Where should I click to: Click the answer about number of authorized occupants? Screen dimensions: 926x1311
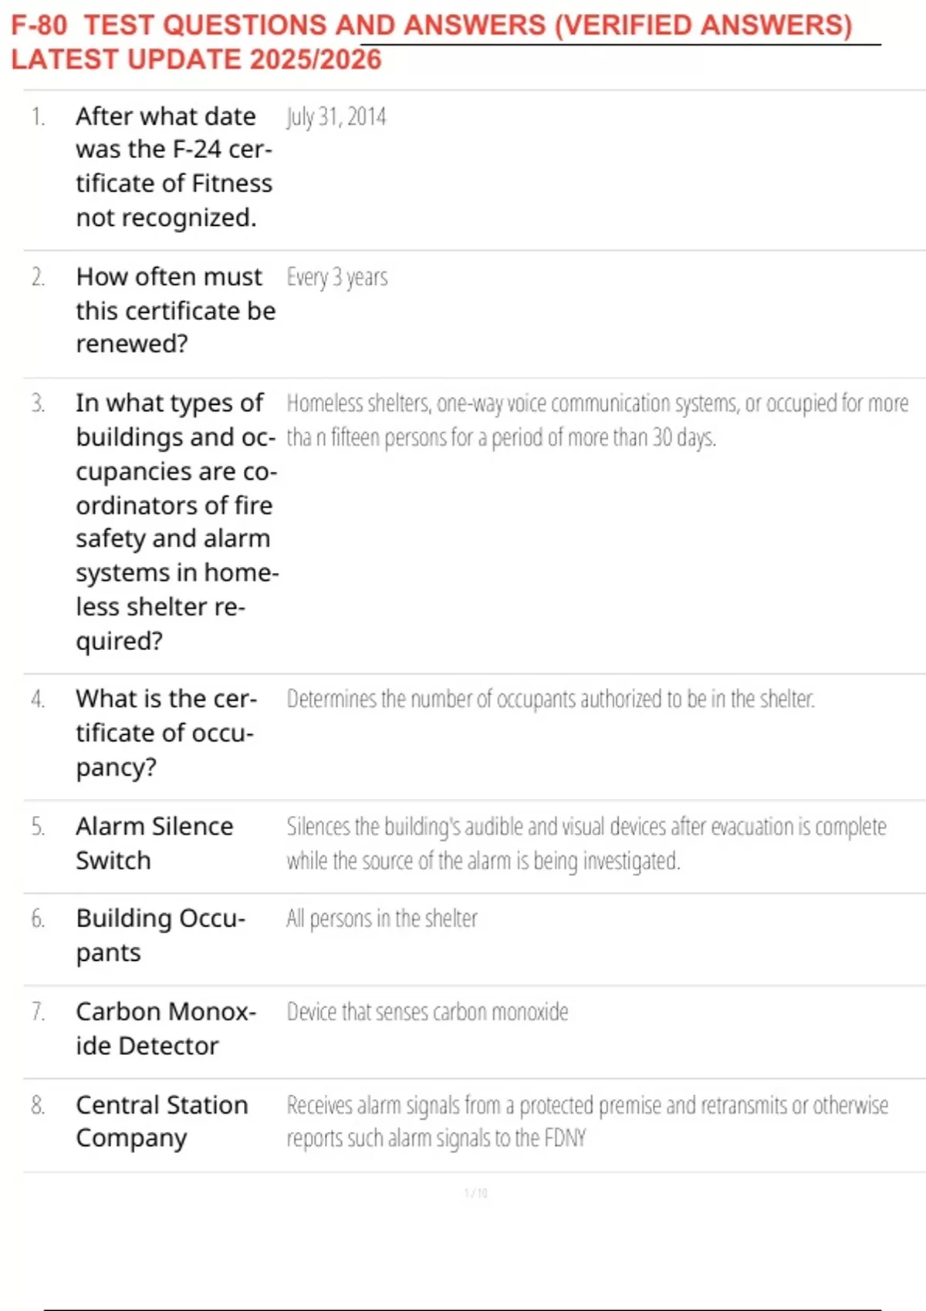(550, 699)
